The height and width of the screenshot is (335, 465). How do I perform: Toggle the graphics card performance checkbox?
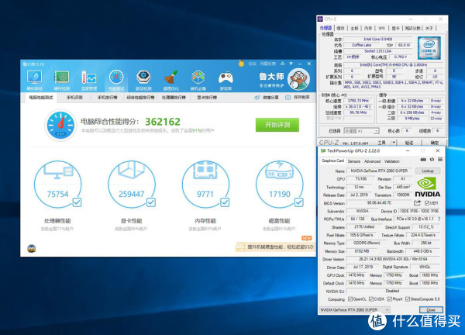click(x=151, y=202)
